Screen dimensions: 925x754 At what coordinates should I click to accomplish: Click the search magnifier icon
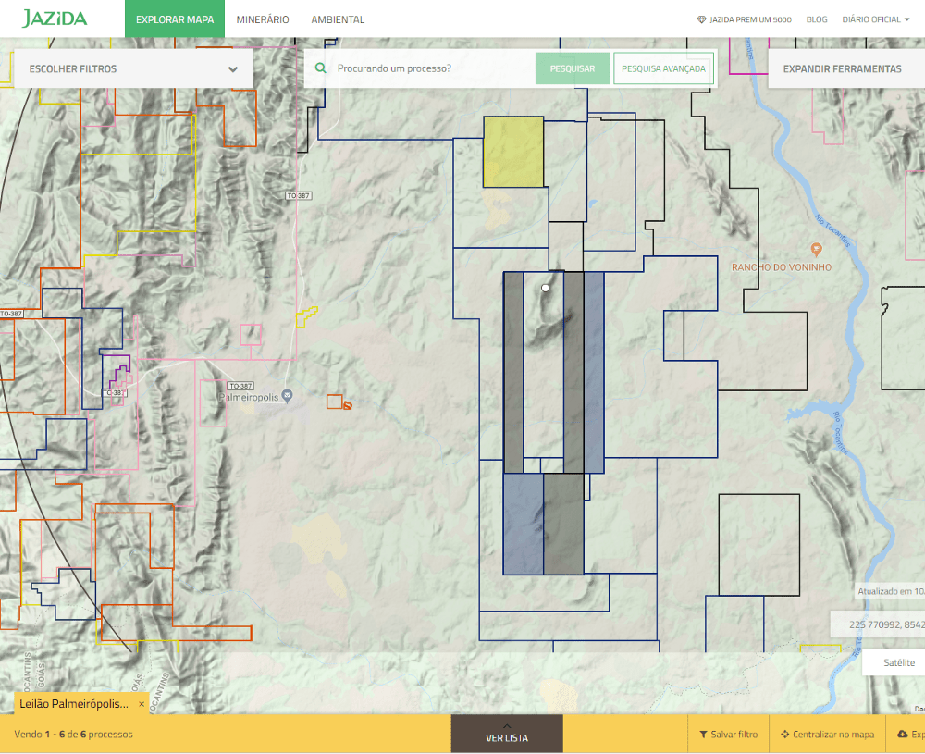pyautogui.click(x=321, y=68)
